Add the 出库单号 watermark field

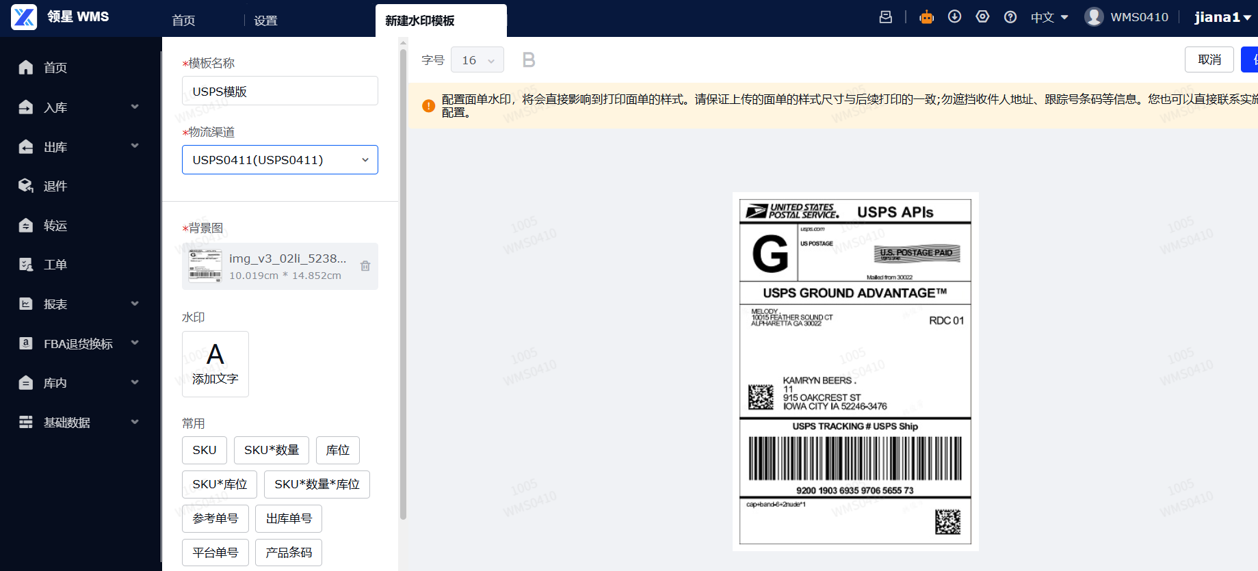coord(289,518)
